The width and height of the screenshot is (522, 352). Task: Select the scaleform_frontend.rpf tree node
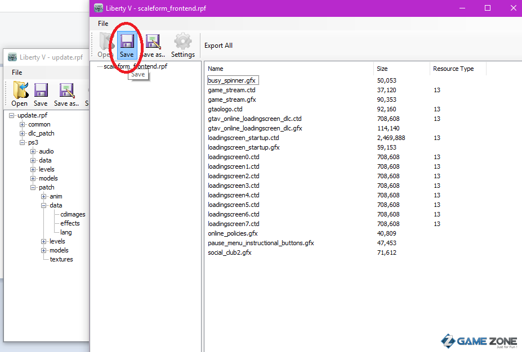(x=136, y=66)
